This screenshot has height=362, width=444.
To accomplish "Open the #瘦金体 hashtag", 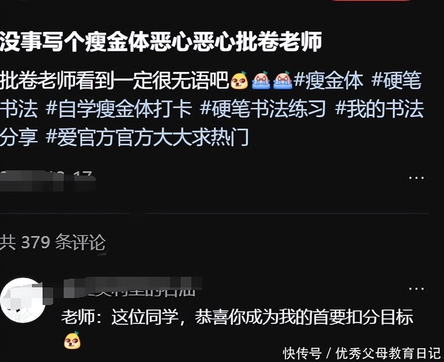I will tap(328, 81).
